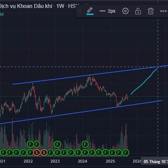Click the '05 Tháng 10' crosshair date label
Screen dimensions: 168x168
click(155, 162)
